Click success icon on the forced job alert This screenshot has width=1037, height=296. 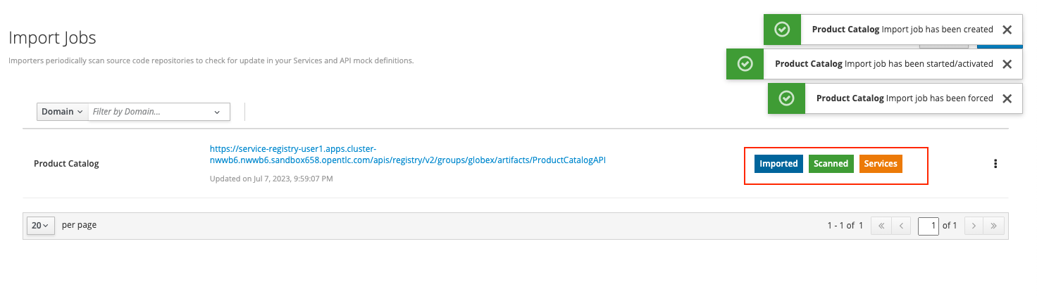click(x=786, y=98)
